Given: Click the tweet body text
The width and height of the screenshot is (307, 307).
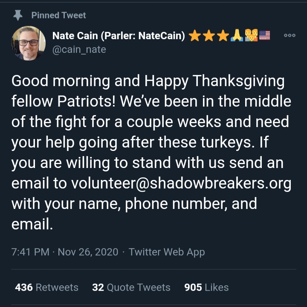Looking at the screenshot, I should [151, 152].
